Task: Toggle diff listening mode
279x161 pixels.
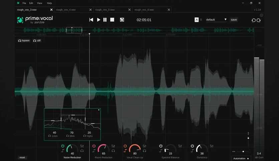Action: click(37, 41)
